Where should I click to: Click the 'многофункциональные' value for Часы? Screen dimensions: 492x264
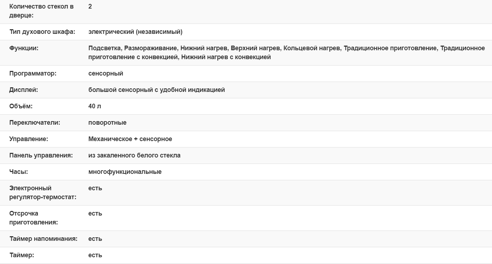[125, 172]
